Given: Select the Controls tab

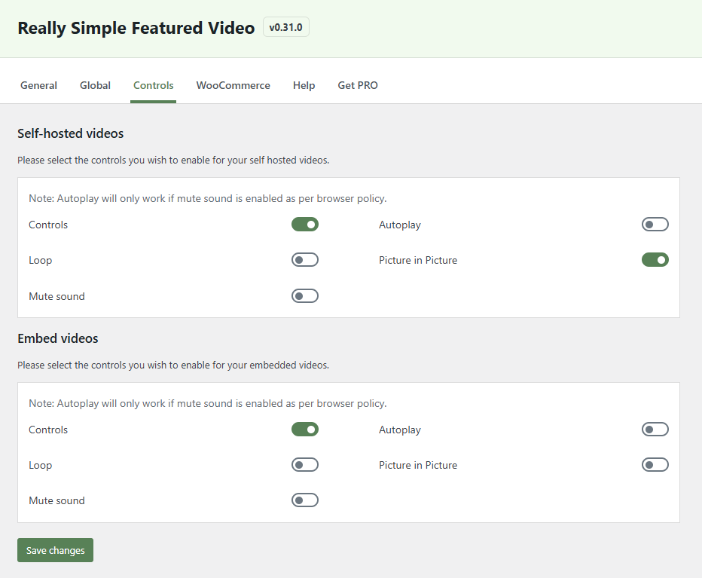Looking at the screenshot, I should [153, 85].
